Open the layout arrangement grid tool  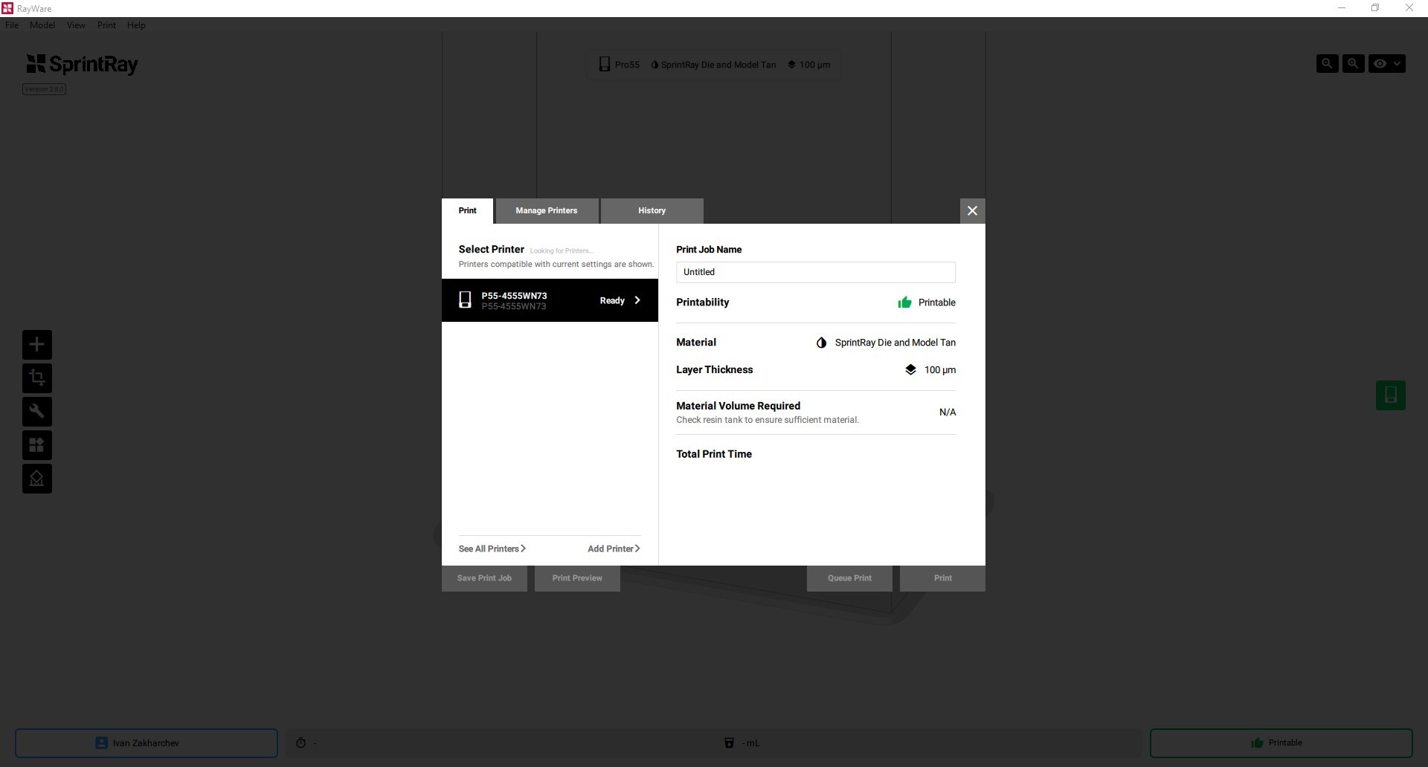36,445
